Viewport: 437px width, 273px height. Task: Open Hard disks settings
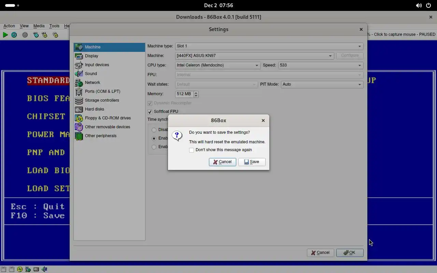point(109,109)
